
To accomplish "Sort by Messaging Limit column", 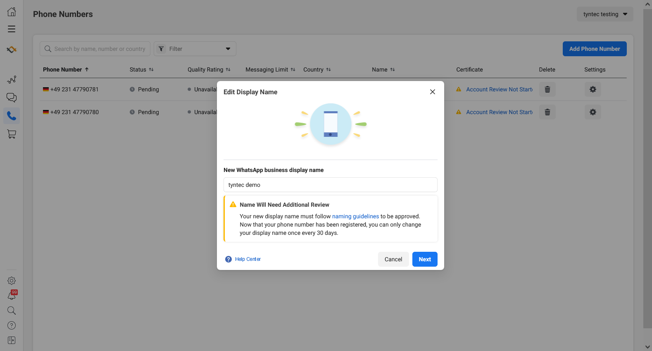I will [271, 69].
